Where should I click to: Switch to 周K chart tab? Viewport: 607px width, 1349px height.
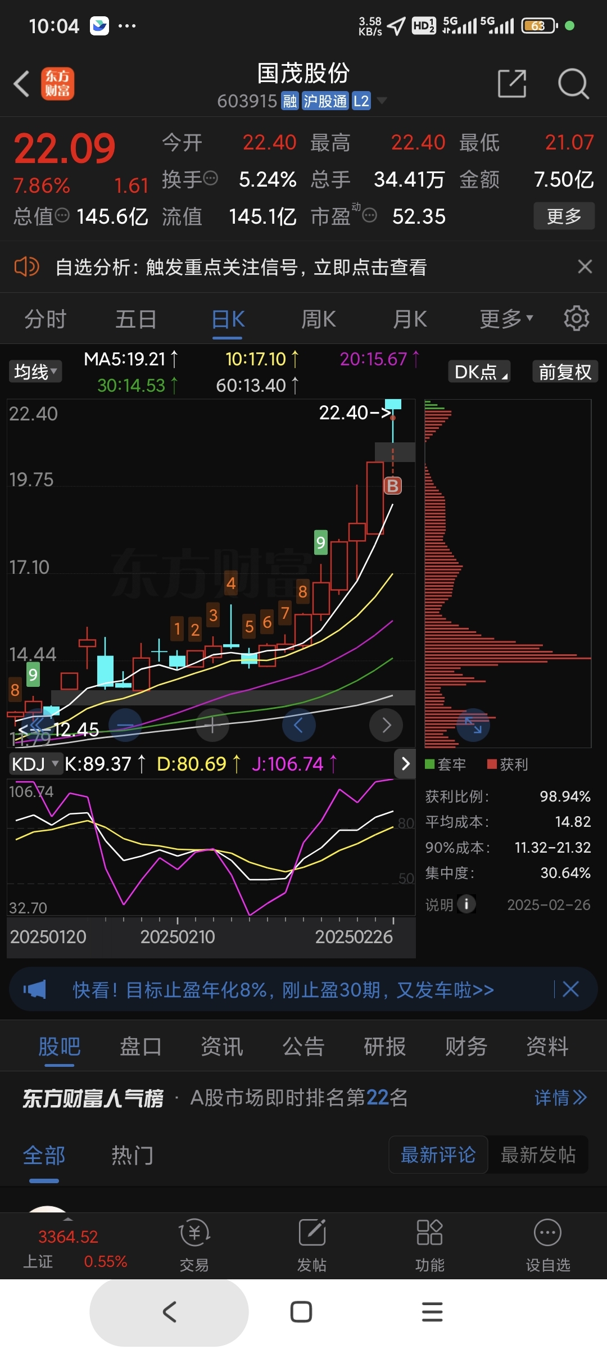click(319, 319)
